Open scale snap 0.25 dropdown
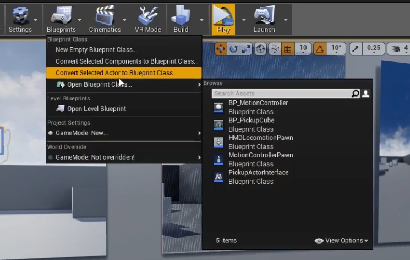410x260 pixels. (x=374, y=49)
